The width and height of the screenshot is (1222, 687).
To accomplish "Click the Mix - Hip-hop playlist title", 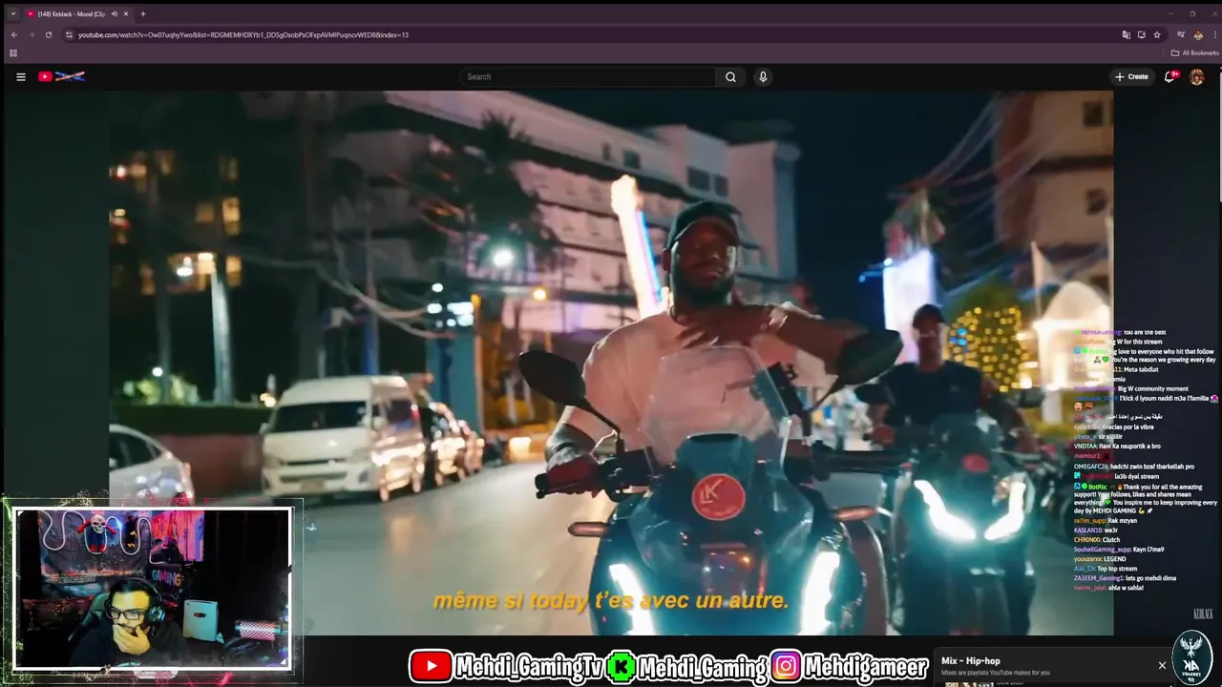I will [x=970, y=661].
